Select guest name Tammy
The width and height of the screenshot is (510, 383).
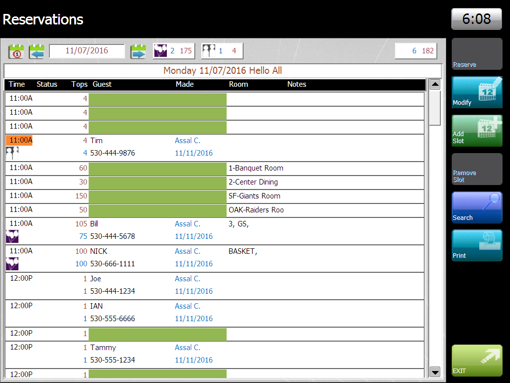(x=103, y=348)
